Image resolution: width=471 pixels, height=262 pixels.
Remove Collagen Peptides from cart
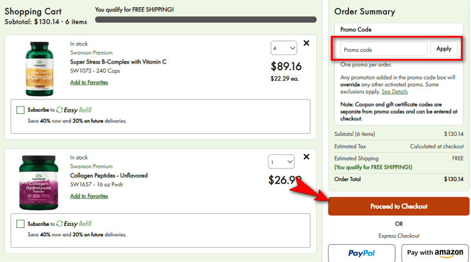pos(306,157)
